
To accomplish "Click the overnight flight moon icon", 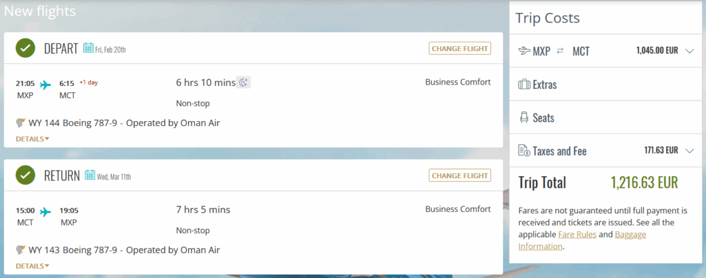I will point(243,82).
